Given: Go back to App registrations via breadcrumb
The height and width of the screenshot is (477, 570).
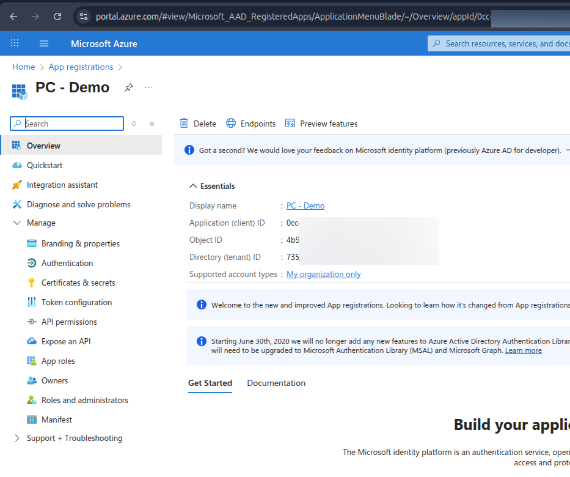Looking at the screenshot, I should click(81, 67).
